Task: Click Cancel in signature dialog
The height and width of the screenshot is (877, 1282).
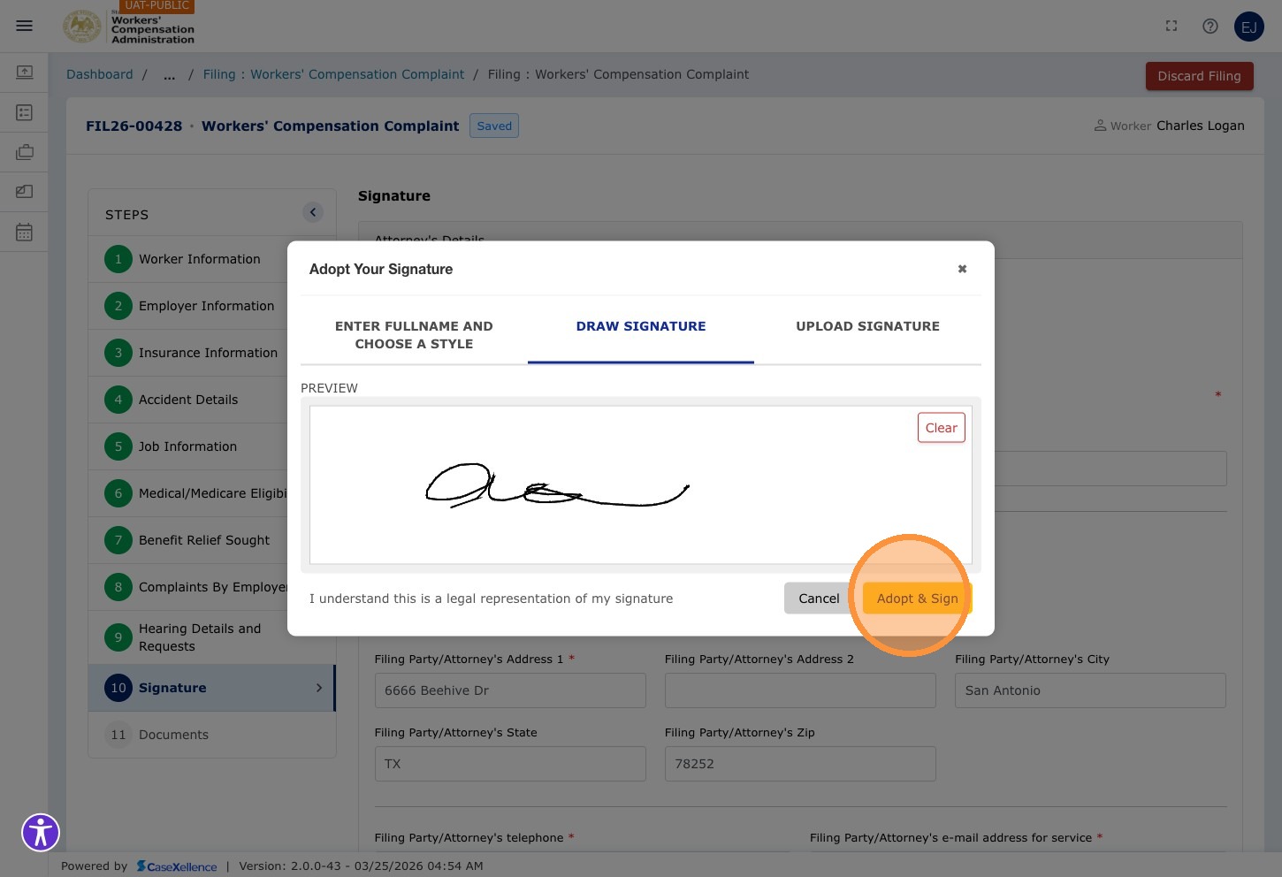Action: (819, 599)
